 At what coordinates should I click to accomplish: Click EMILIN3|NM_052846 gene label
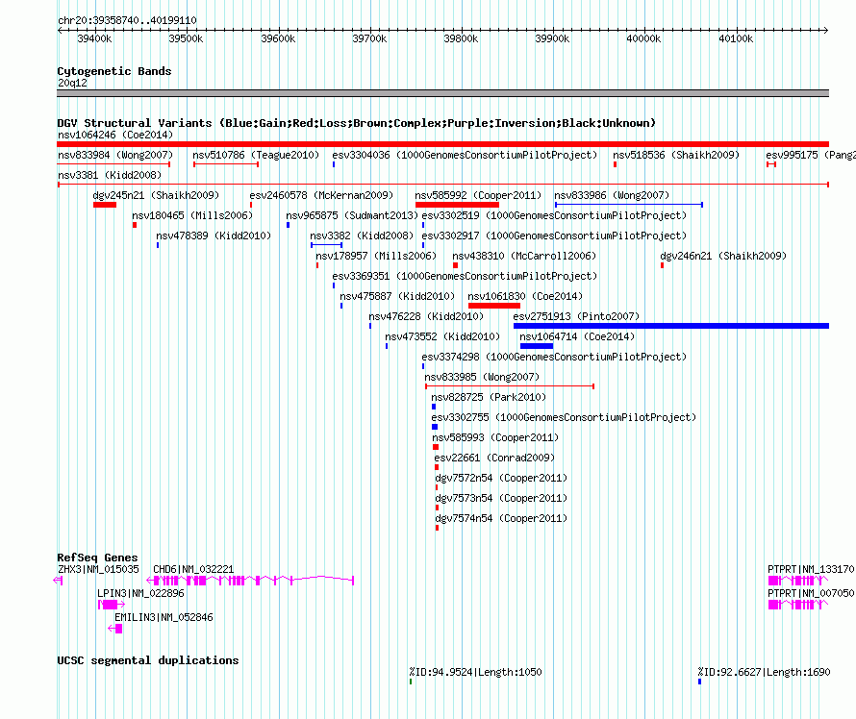(x=164, y=617)
